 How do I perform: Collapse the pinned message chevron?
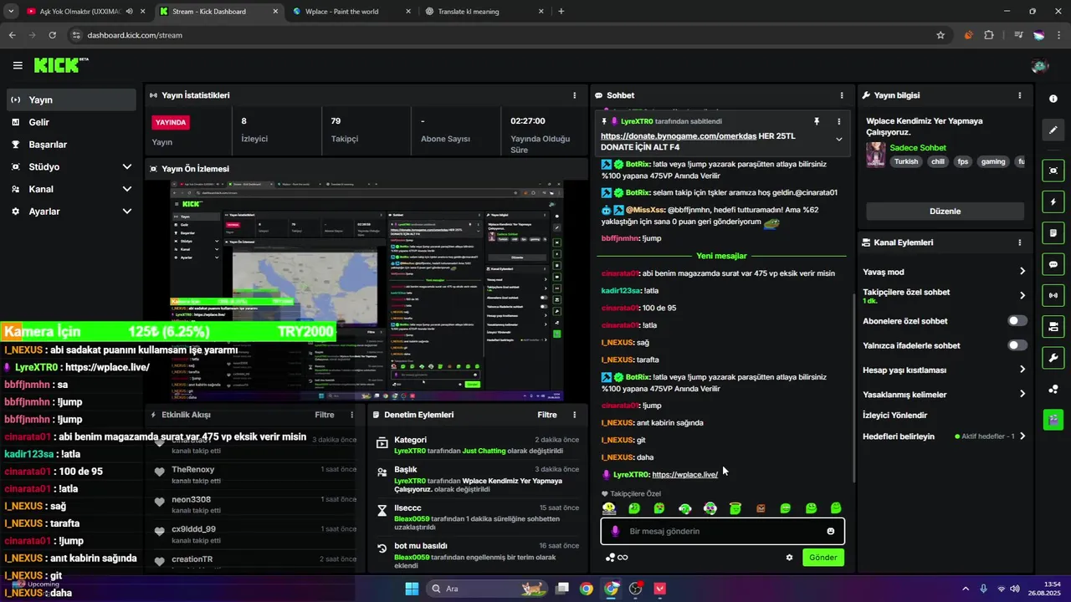tap(839, 140)
